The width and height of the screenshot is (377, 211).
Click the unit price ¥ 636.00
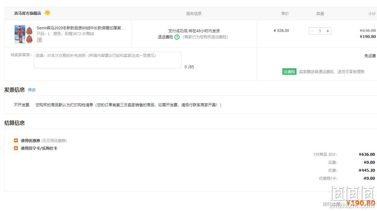coord(281,31)
